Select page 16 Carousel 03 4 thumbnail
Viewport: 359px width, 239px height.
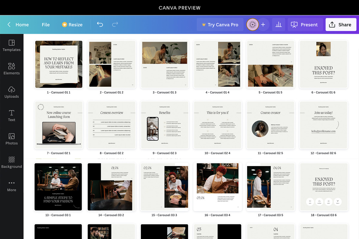click(x=217, y=187)
